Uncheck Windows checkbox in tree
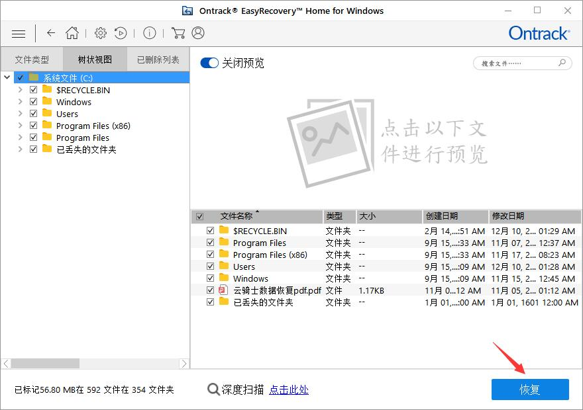583x410 pixels. point(34,102)
